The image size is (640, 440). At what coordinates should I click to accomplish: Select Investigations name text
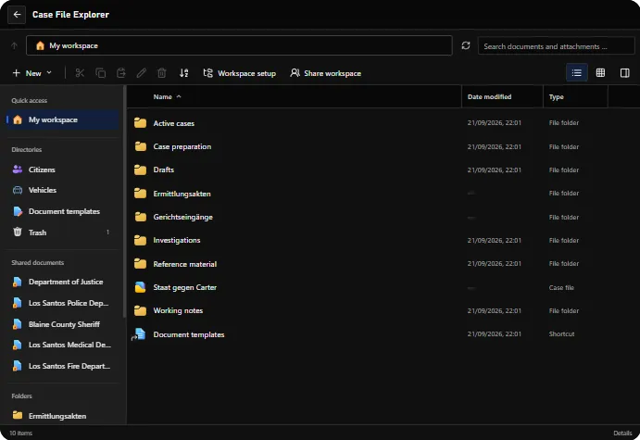177,240
